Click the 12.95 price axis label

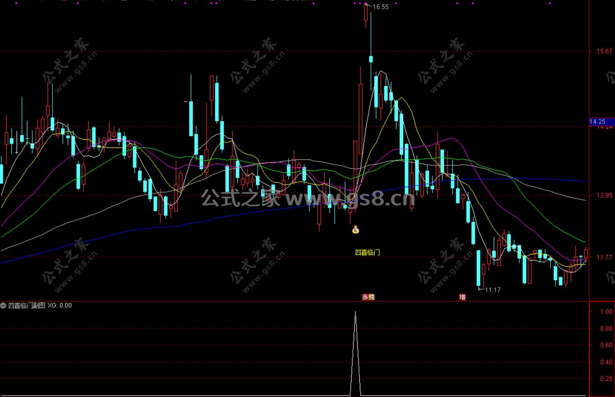604,195
